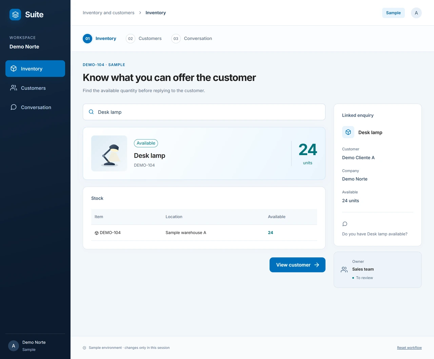Open Conversation in the sidebar menu
Viewport: 434px width, 359px height.
[x=35, y=107]
